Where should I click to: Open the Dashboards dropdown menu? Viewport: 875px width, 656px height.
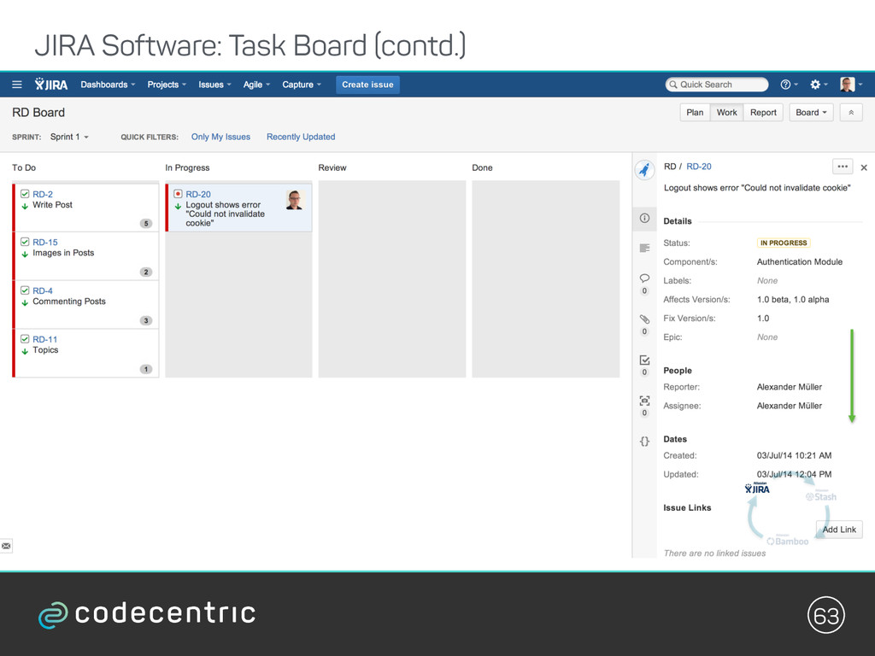[x=108, y=85]
